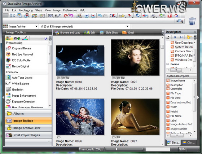Select the 0022 woman with golden hair thumbnail
The height and width of the screenshot is (154, 202).
[x=135, y=57]
